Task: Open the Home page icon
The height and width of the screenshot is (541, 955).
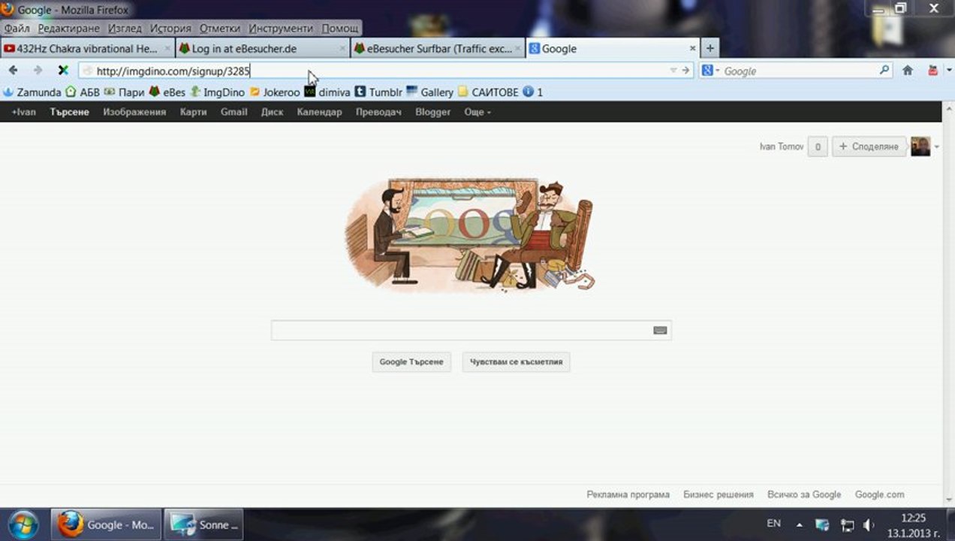Action: point(908,70)
